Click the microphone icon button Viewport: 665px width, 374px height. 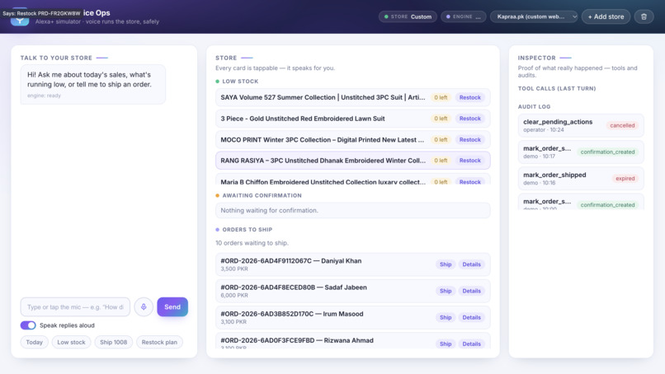144,306
